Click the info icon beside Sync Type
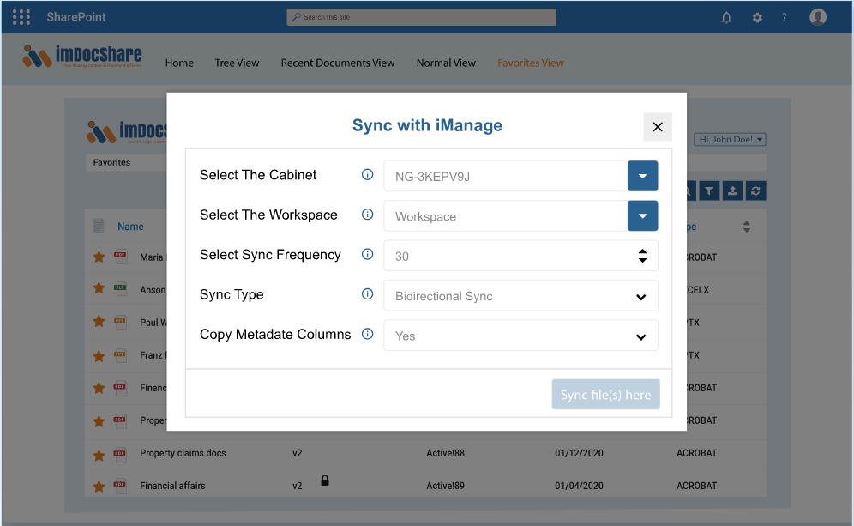The image size is (854, 526). click(x=367, y=294)
